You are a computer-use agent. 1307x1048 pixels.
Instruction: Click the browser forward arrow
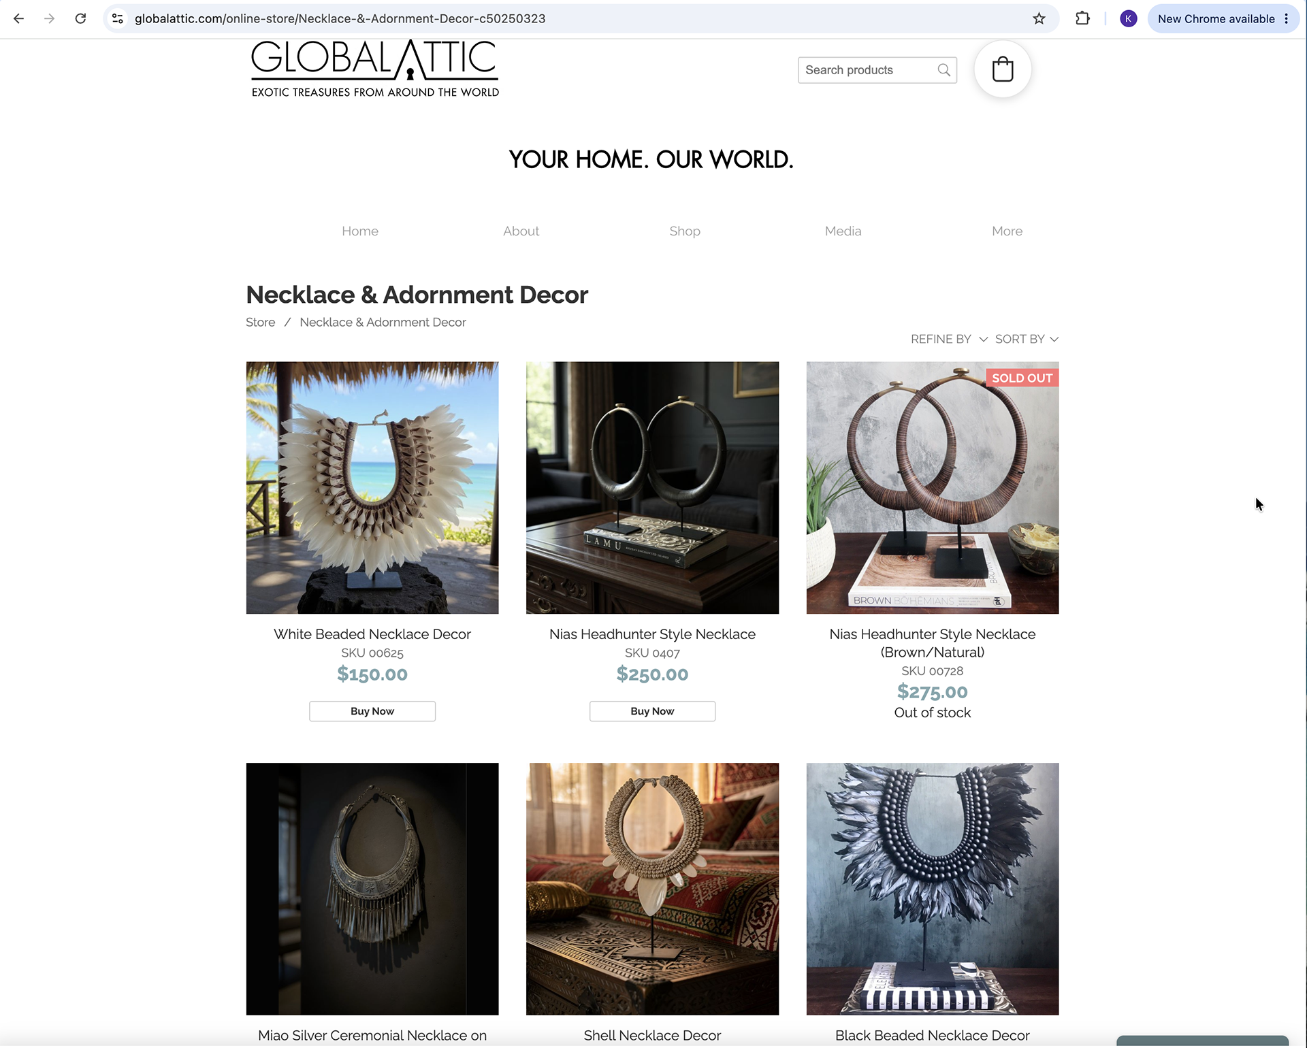(x=49, y=18)
